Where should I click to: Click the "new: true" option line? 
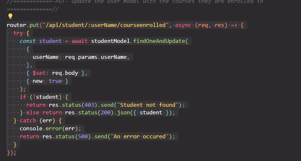click(x=47, y=81)
